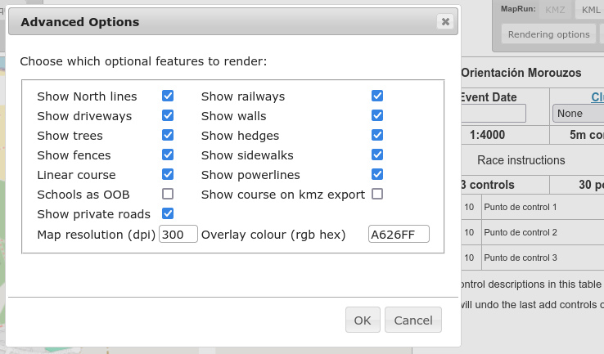Click the Cancel button
This screenshot has height=354, width=604.
(413, 320)
